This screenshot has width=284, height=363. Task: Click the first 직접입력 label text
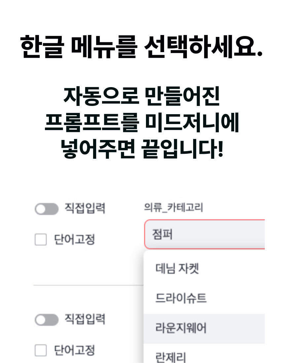coord(85,208)
